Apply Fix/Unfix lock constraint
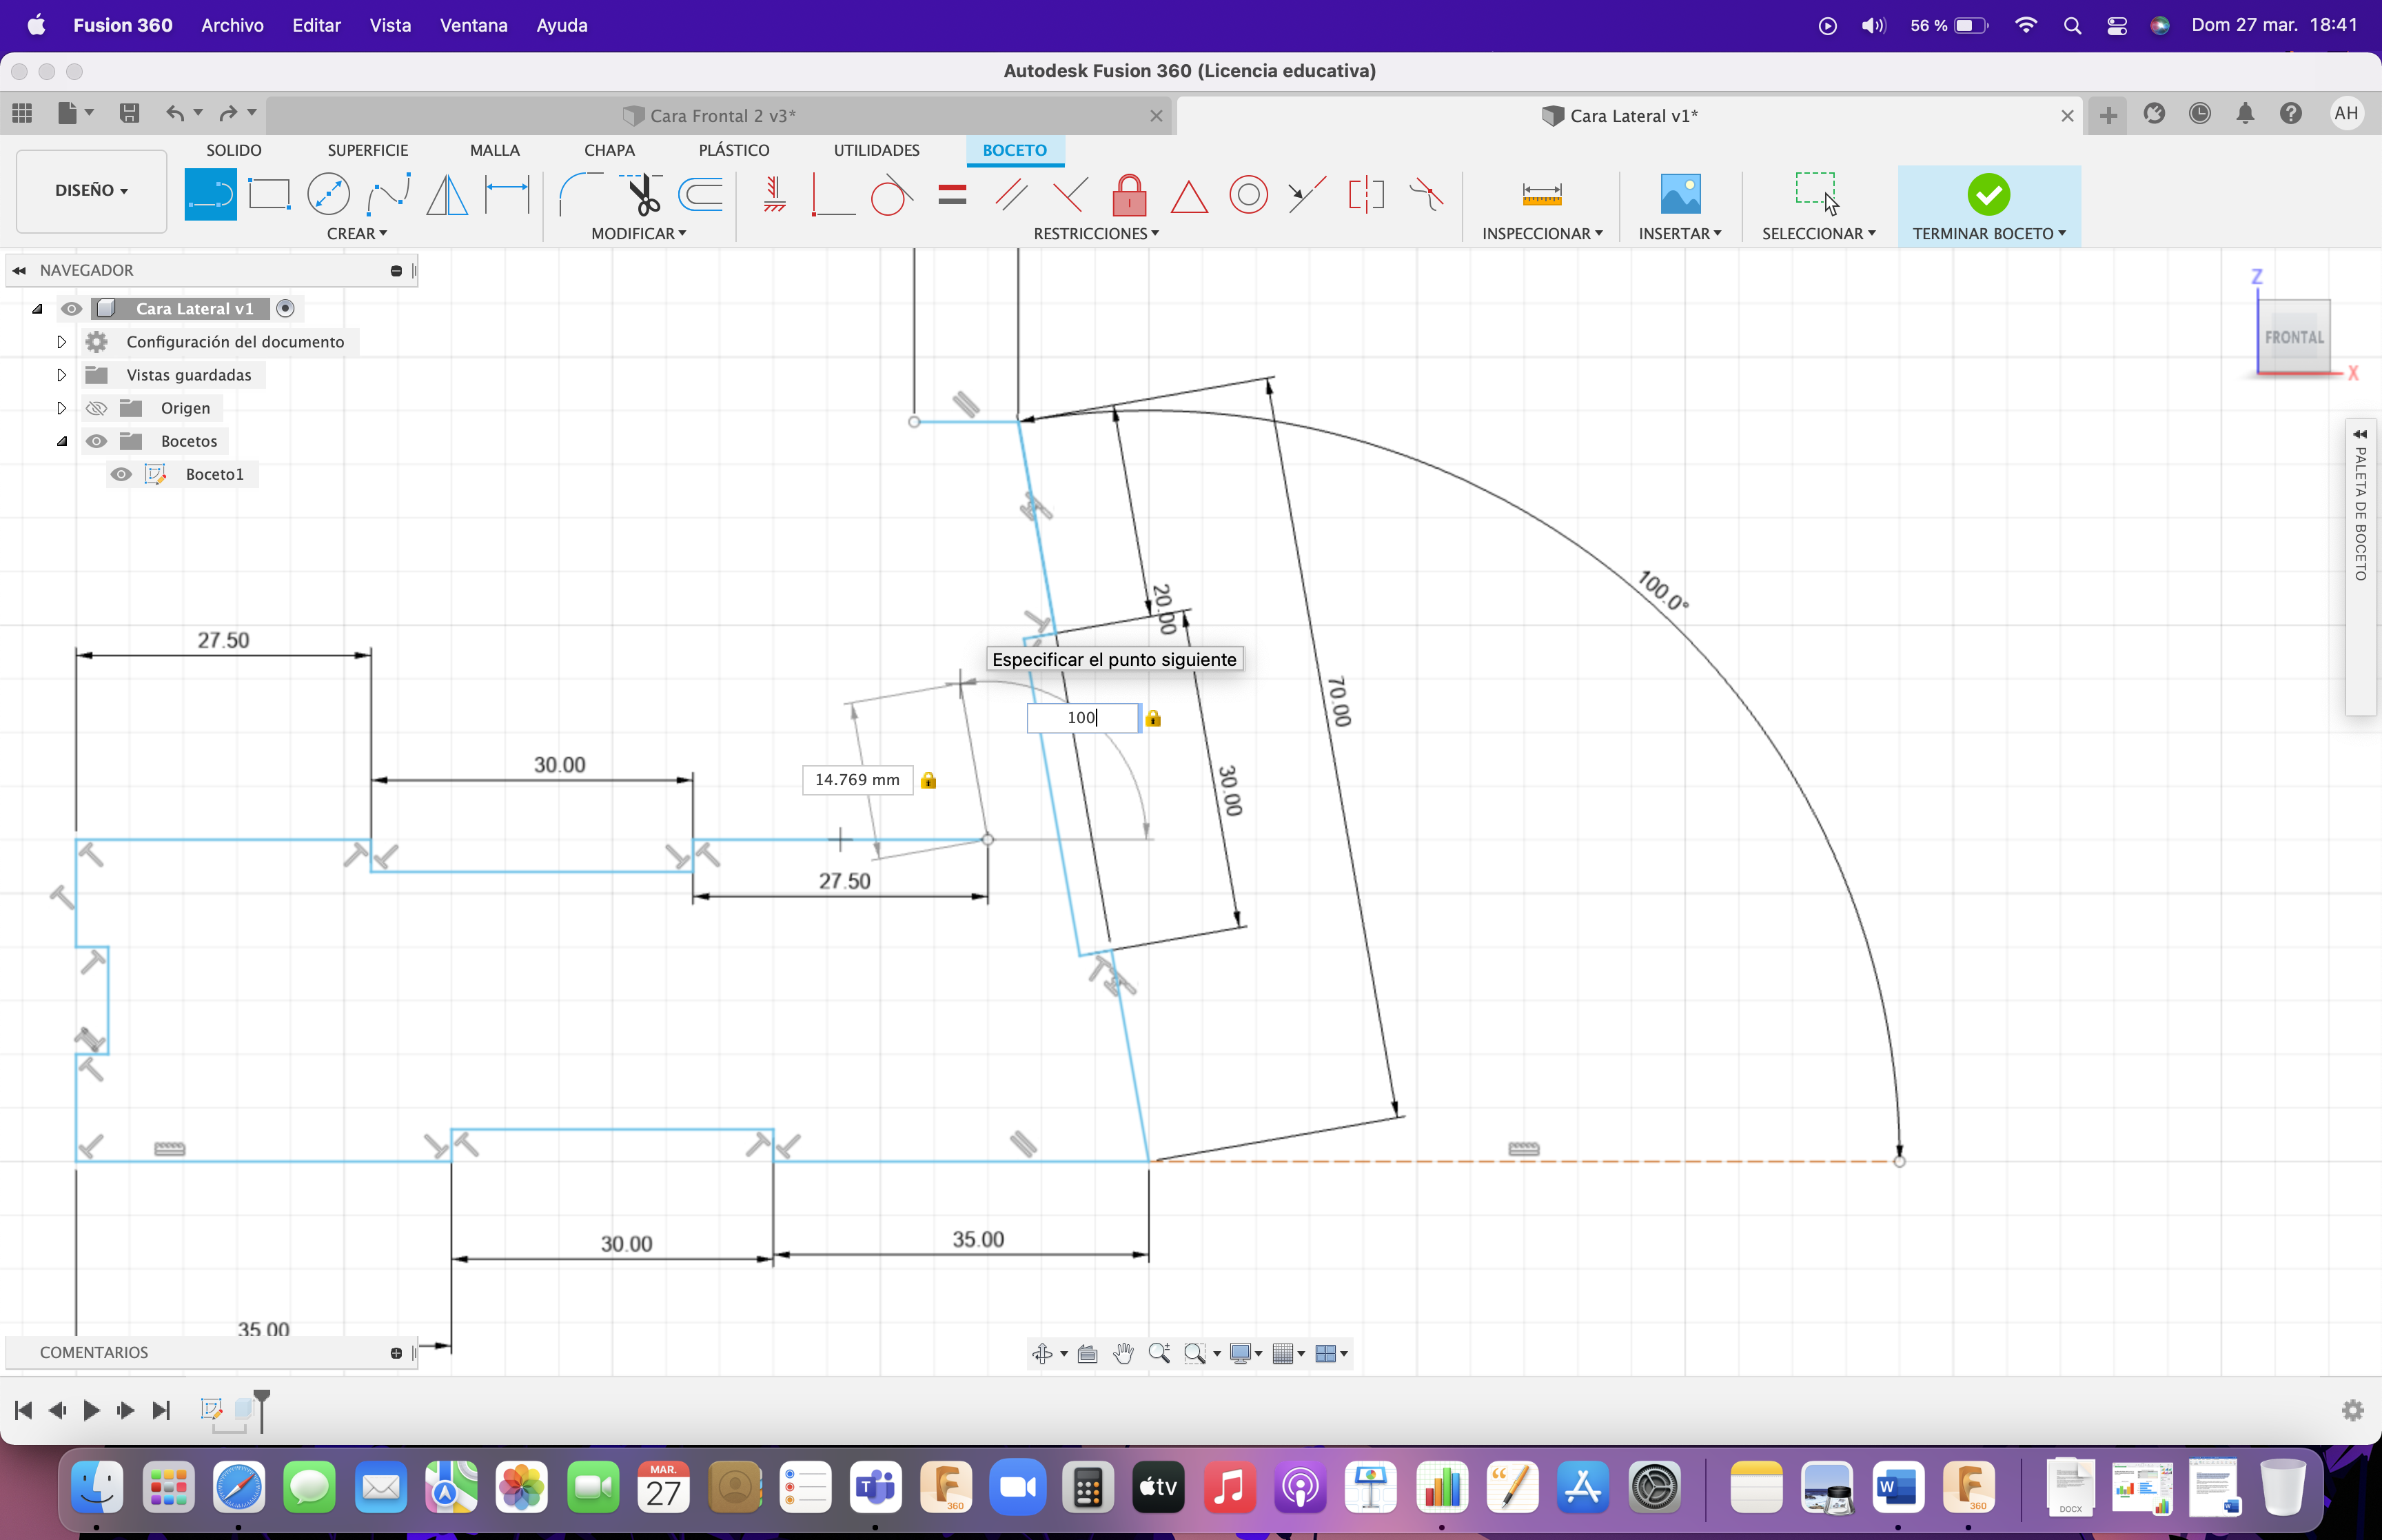2382x1540 pixels. tap(1130, 194)
